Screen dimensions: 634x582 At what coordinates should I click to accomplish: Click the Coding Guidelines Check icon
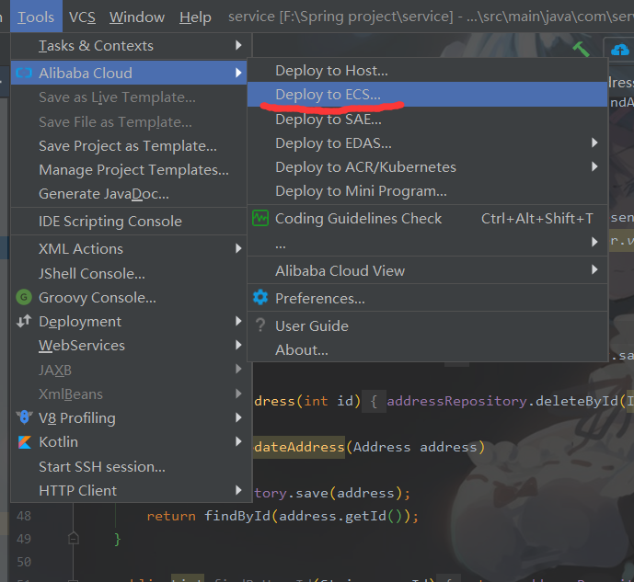260,219
